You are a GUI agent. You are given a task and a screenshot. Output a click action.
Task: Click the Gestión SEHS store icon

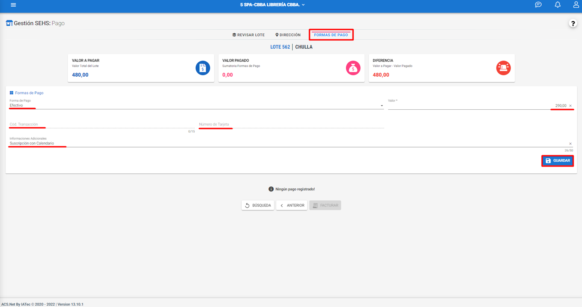(x=9, y=23)
